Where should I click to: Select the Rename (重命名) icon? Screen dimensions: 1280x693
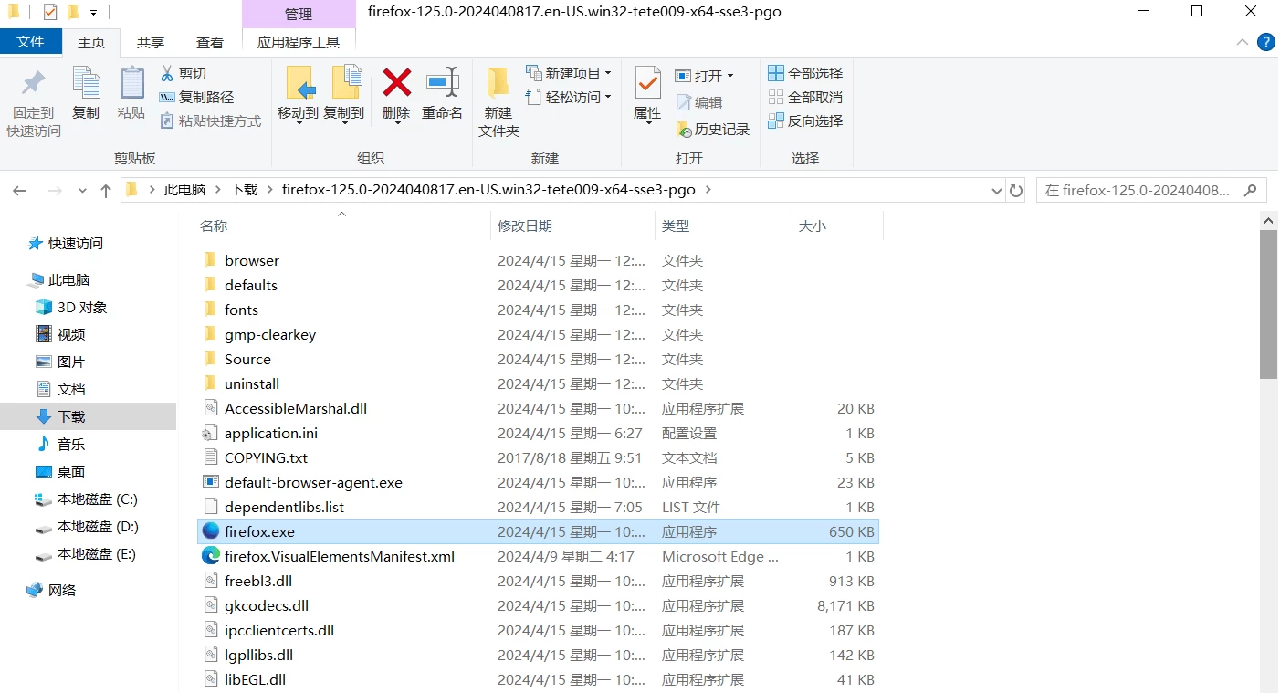coord(442,91)
